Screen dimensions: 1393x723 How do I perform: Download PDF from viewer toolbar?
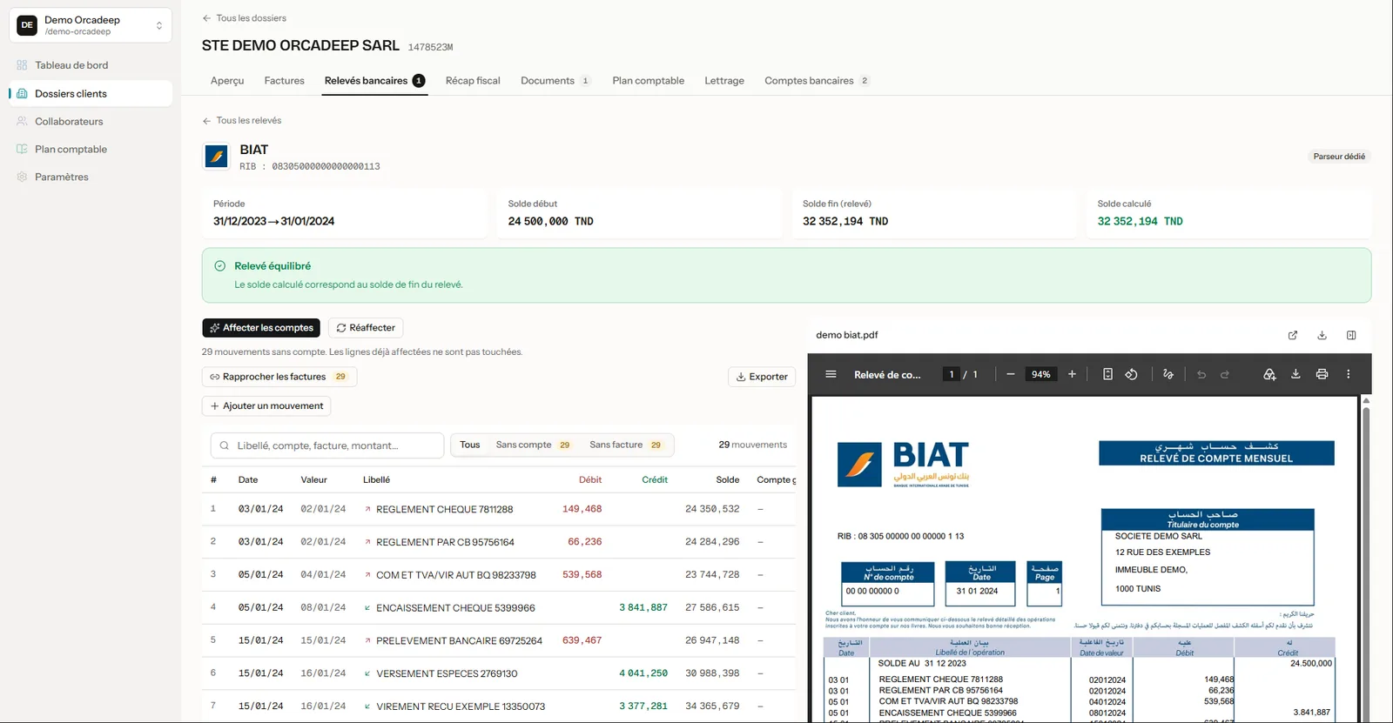coord(1295,374)
